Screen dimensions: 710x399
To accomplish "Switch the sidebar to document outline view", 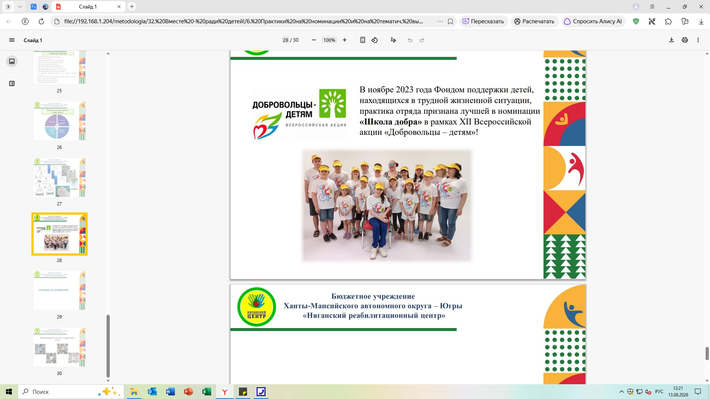I will coord(12,83).
